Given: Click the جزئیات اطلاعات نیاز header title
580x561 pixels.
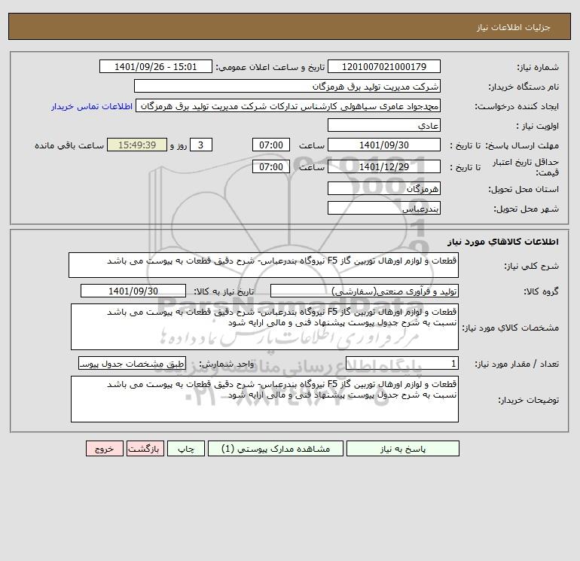Looking at the screenshot, I should pyautogui.click(x=514, y=27).
